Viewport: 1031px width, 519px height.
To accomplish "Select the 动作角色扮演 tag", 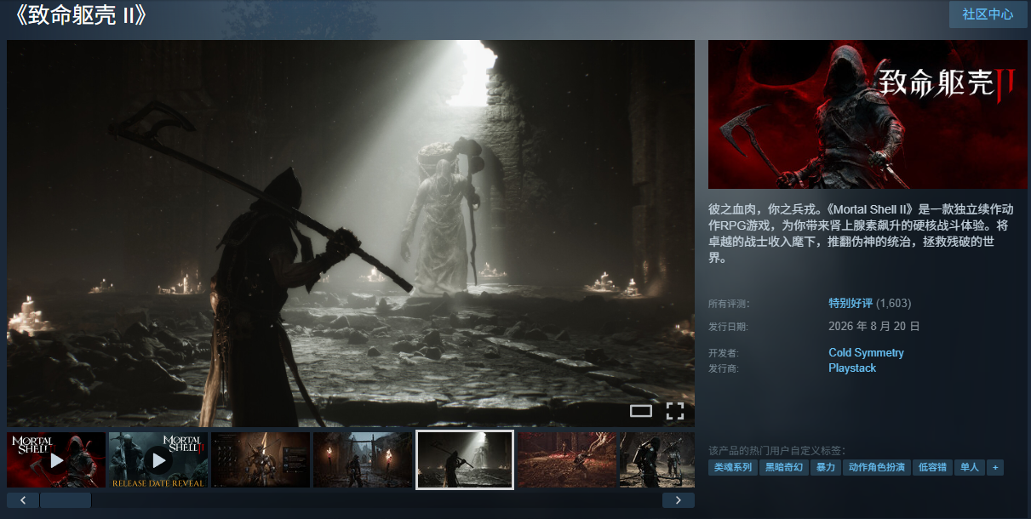I will point(876,467).
